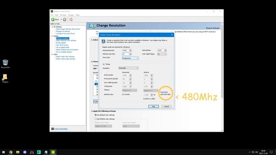
Task: Select Rotate display
Action: pyautogui.click(x=61, y=43)
